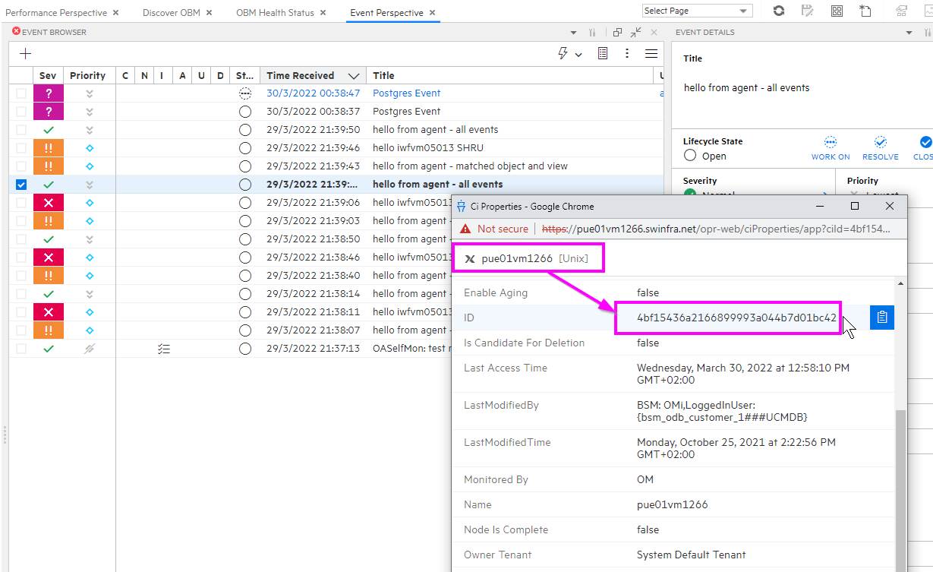Click the scrollbar up arrow in Ci Properties window
Screen dimensions: 933x572
[x=900, y=283]
